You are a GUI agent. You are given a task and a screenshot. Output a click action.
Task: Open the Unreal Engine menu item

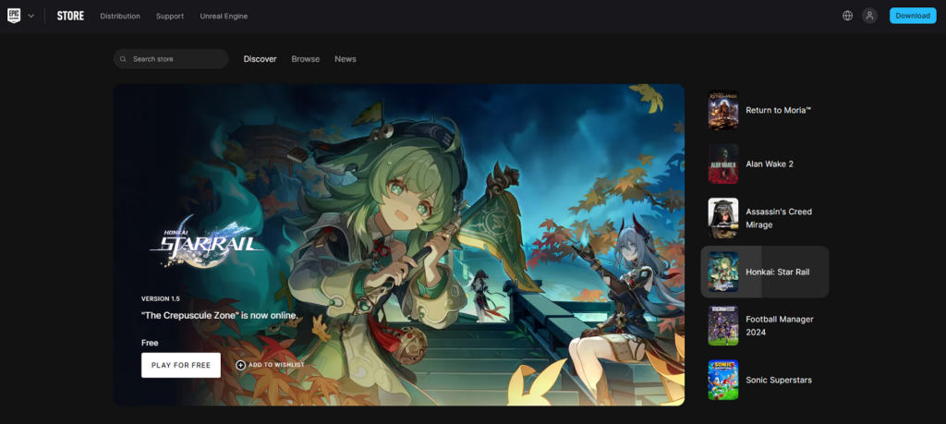pos(224,17)
